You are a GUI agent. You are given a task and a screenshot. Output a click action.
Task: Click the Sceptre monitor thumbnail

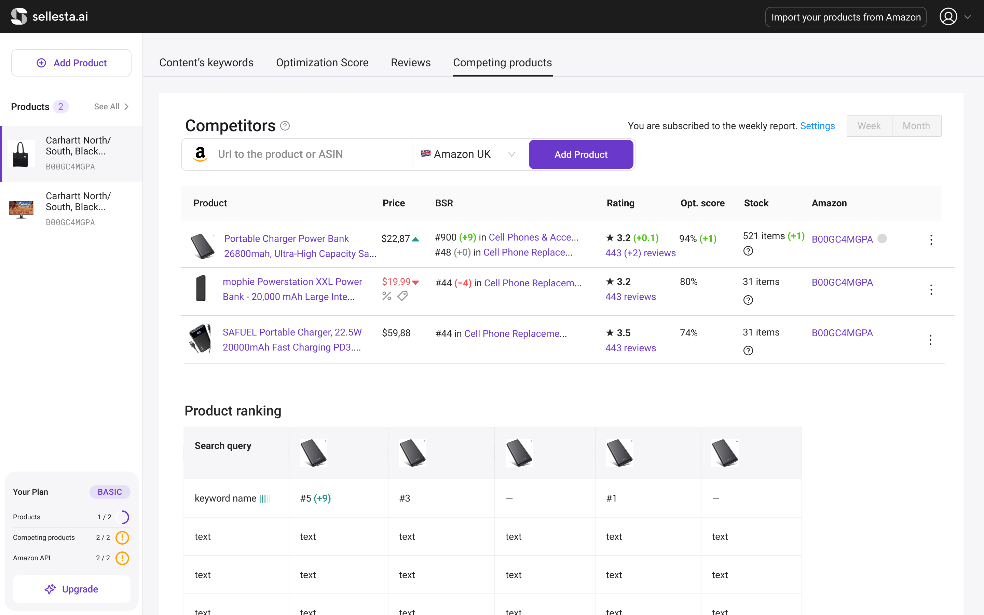coord(21,209)
